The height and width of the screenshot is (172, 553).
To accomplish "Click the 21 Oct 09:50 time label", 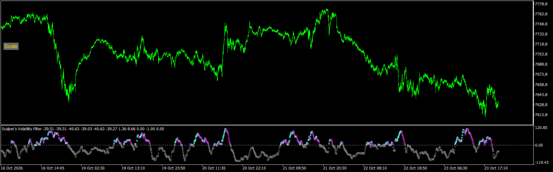I will tap(295, 169).
